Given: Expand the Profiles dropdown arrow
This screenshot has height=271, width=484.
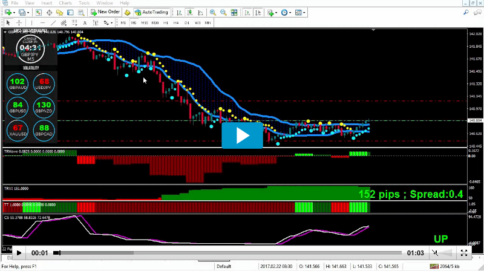Looking at the screenshot, I should point(28,13).
